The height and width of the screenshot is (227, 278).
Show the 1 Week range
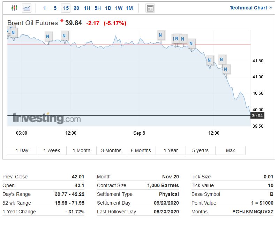52,150
